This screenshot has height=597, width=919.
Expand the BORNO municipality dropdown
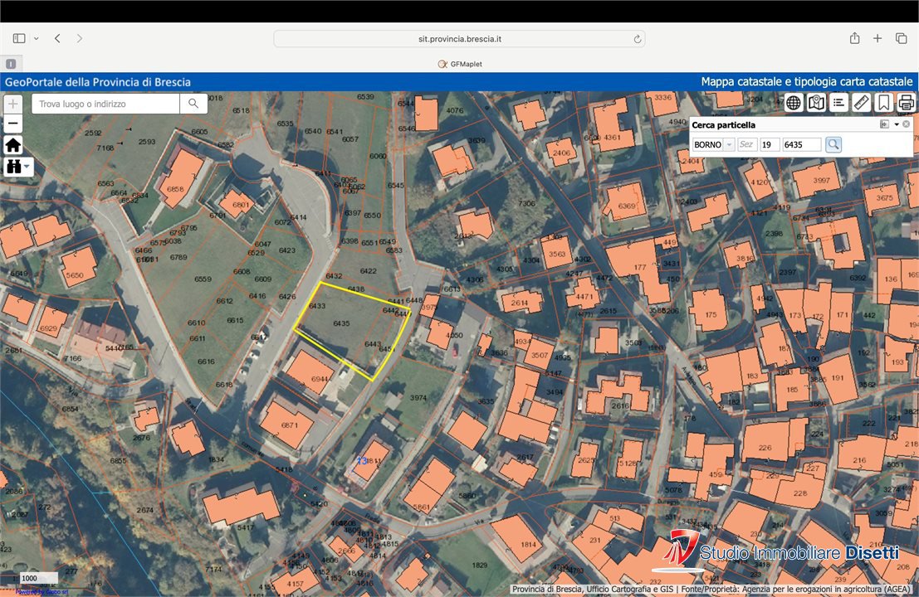[x=730, y=144]
